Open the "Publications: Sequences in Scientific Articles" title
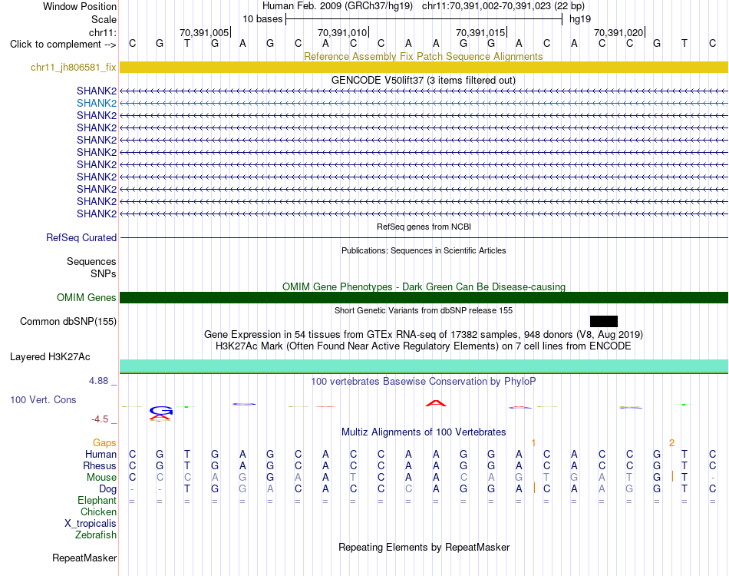Viewport: 729px width, 576px height. point(424,250)
